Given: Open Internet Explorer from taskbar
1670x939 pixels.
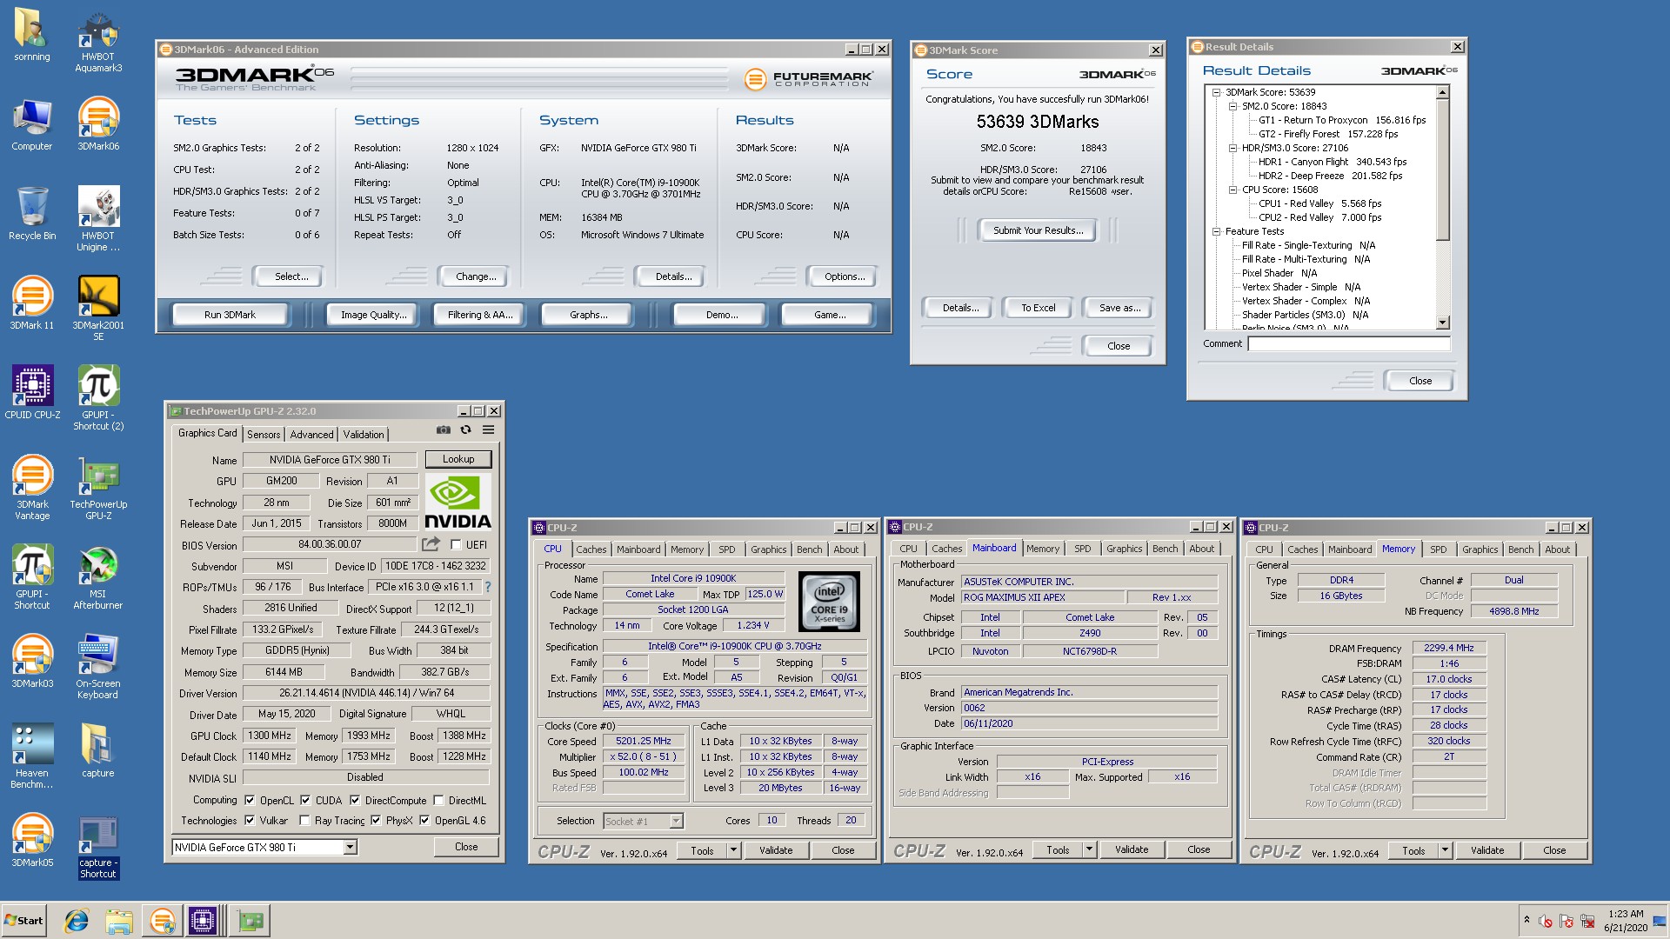Looking at the screenshot, I should click(77, 921).
